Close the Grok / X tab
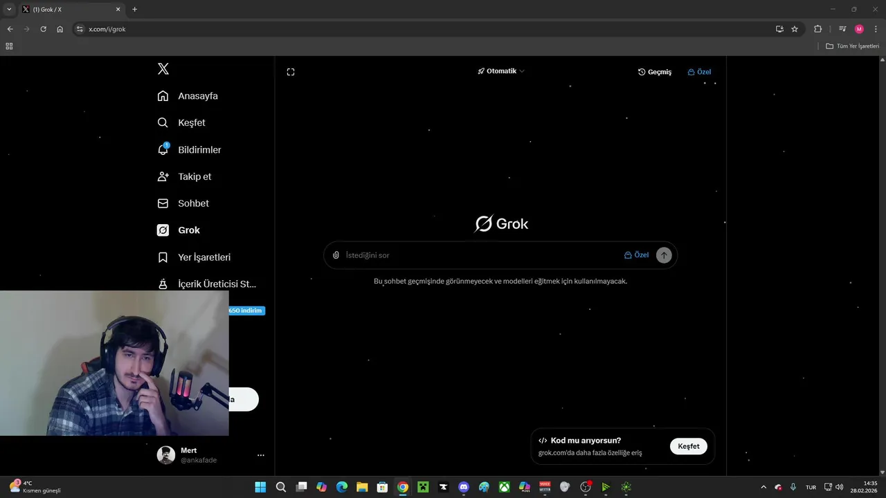Image resolution: width=886 pixels, height=498 pixels. click(118, 10)
